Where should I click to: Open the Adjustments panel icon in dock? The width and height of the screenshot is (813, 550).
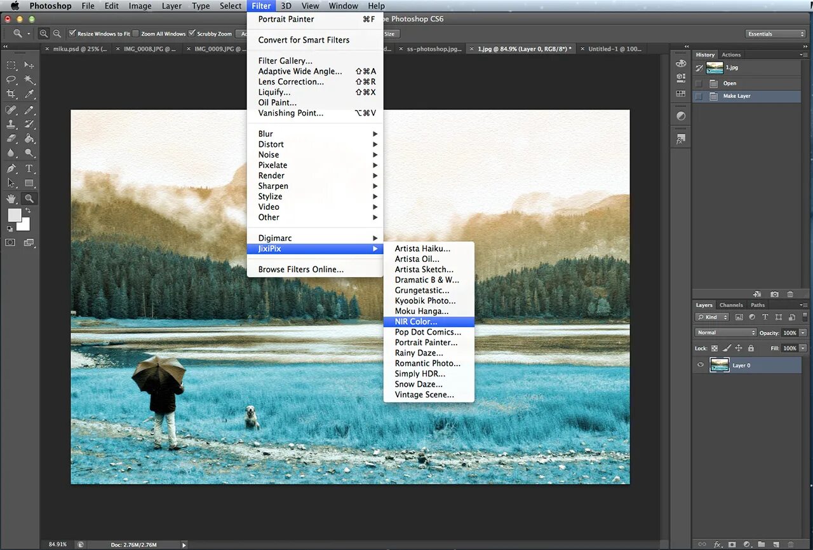681,116
